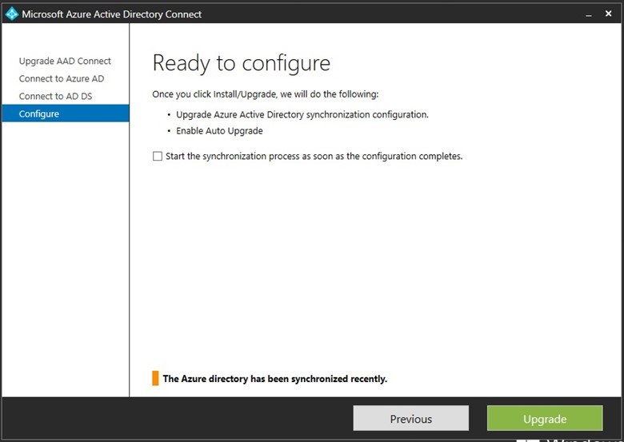Click the 'Azure directory has been synchronized recently' message
The height and width of the screenshot is (442, 624).
[274, 379]
